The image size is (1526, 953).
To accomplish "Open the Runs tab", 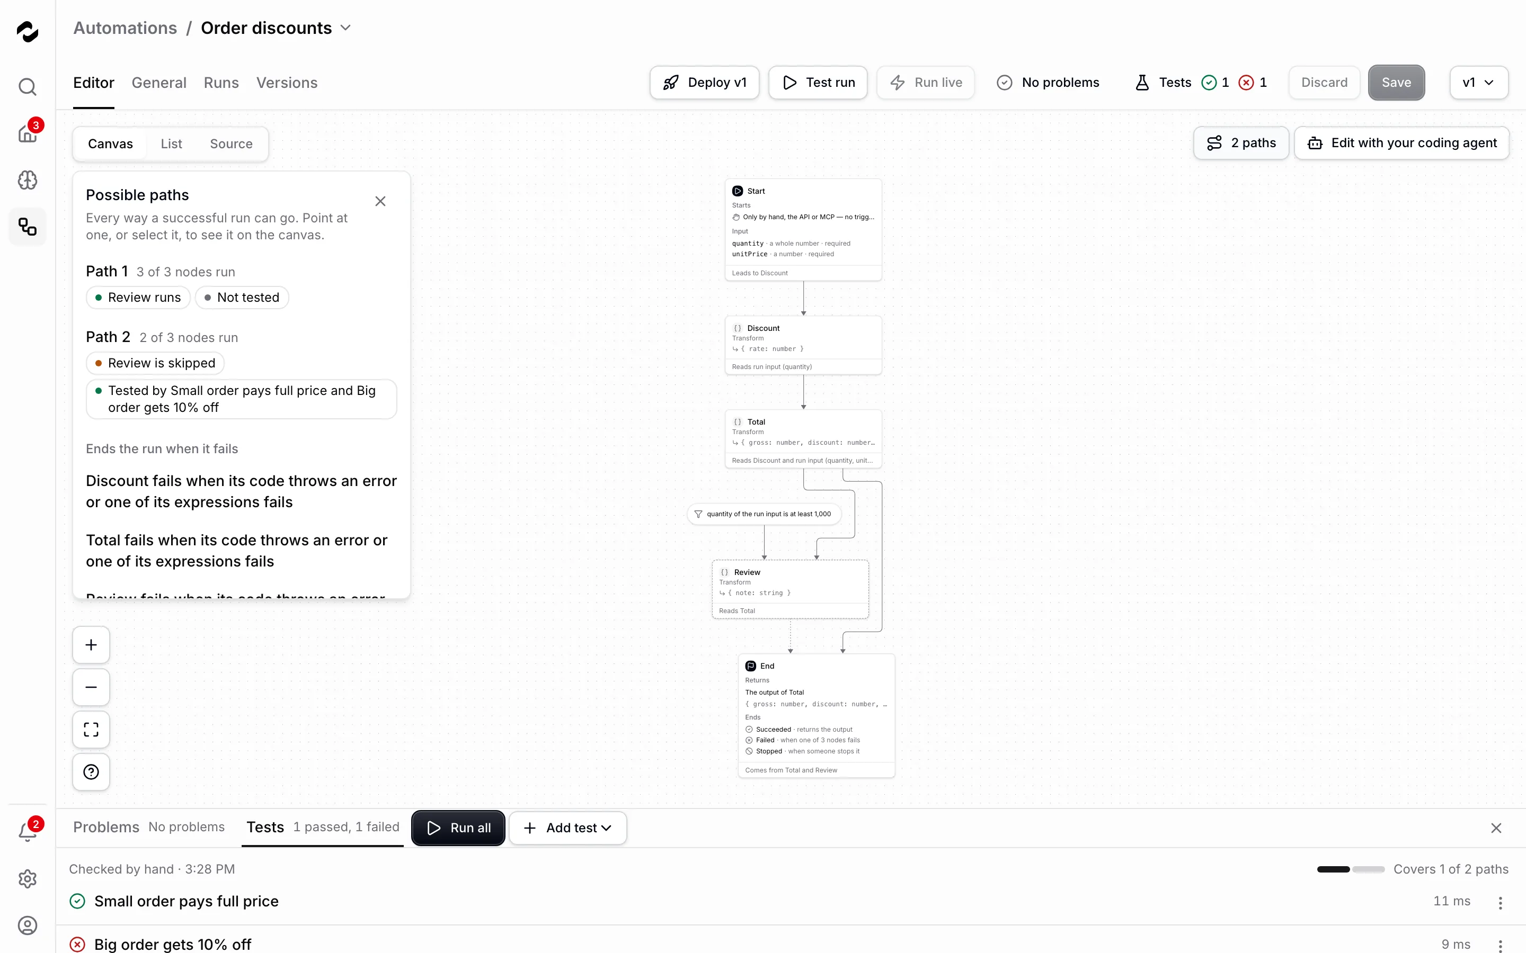I will pyautogui.click(x=221, y=83).
